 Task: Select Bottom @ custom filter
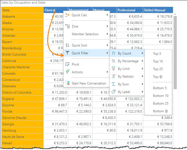tap(158, 111)
